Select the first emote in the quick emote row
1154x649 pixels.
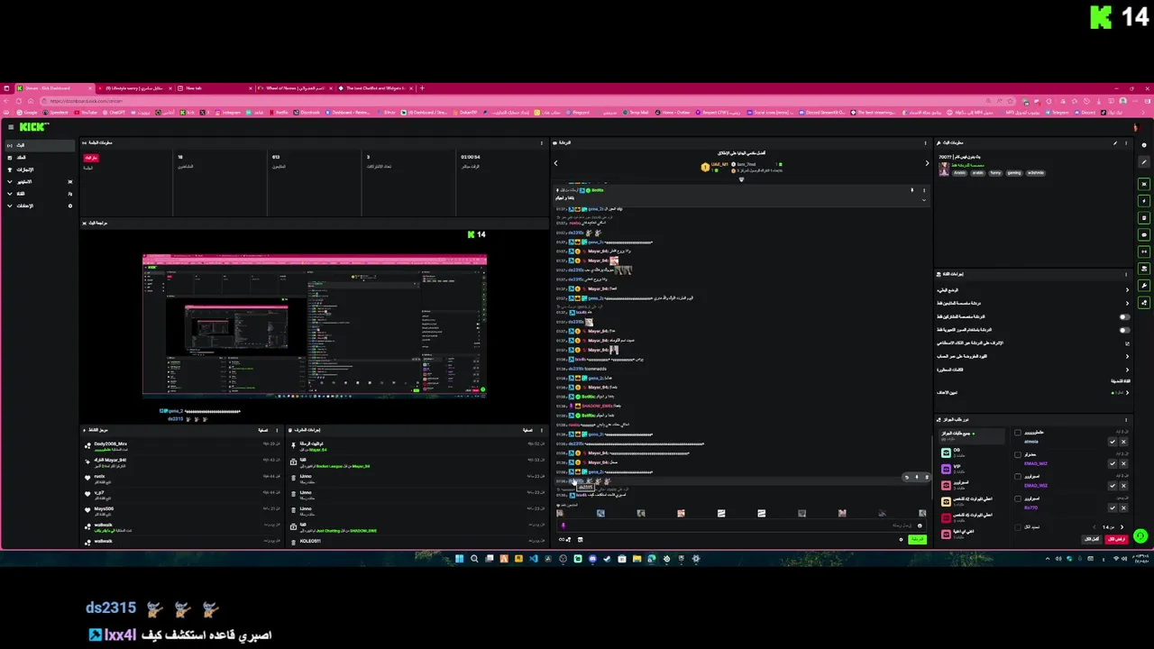560,513
